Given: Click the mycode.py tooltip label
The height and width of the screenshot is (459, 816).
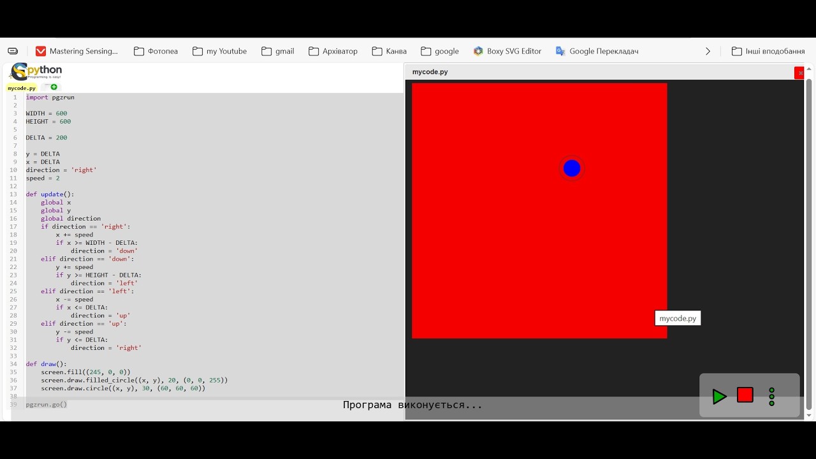Looking at the screenshot, I should pyautogui.click(x=678, y=318).
